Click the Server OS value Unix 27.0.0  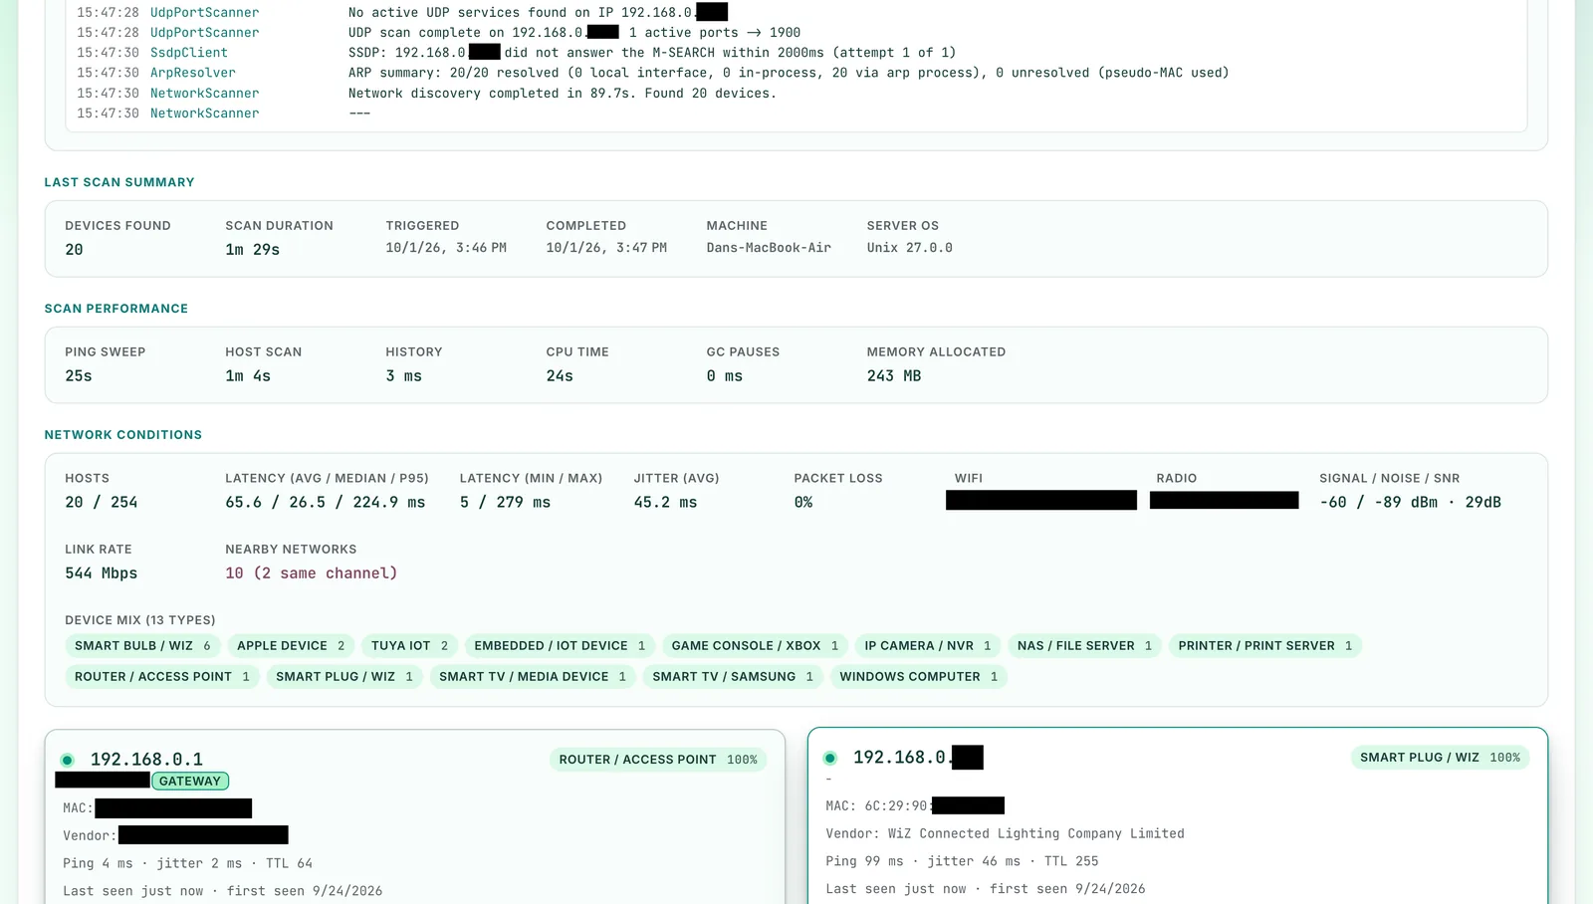[x=909, y=248]
